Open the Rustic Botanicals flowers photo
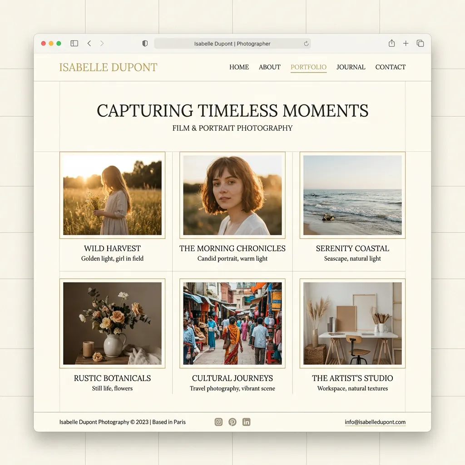Screen dimensions: 465x465 pyautogui.click(x=113, y=323)
